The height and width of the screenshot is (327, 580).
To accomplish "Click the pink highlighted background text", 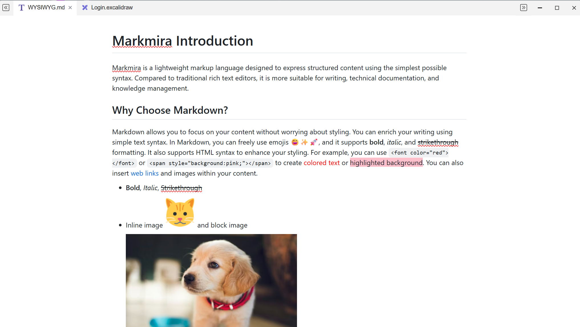I will 386,163.
